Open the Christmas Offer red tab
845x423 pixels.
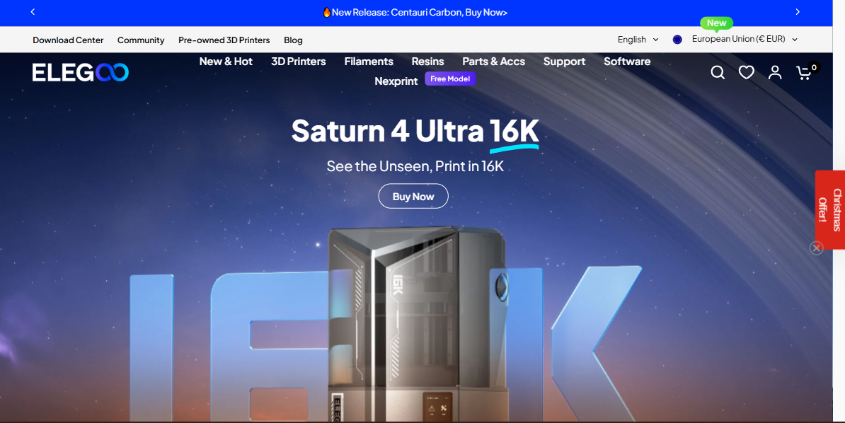[831, 209]
